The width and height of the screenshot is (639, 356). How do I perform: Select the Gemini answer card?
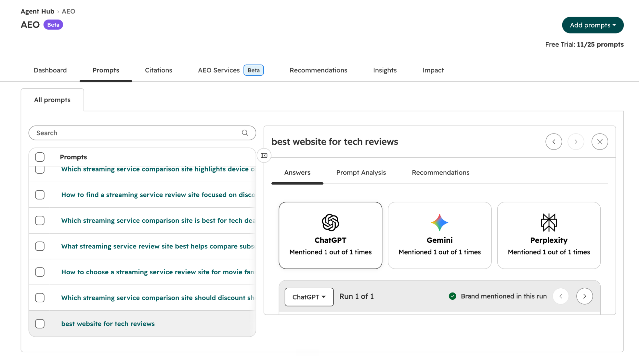pyautogui.click(x=440, y=235)
